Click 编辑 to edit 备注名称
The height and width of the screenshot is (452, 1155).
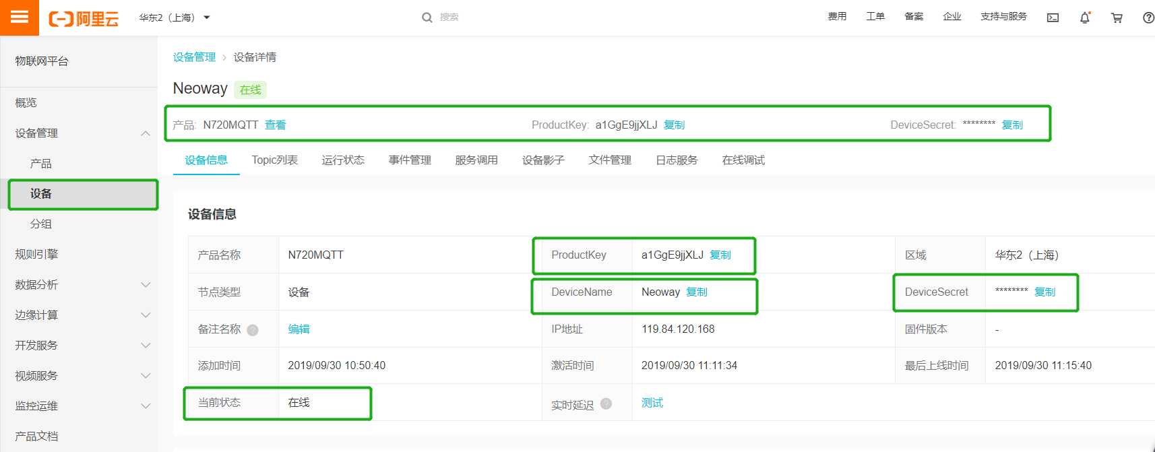coord(299,329)
